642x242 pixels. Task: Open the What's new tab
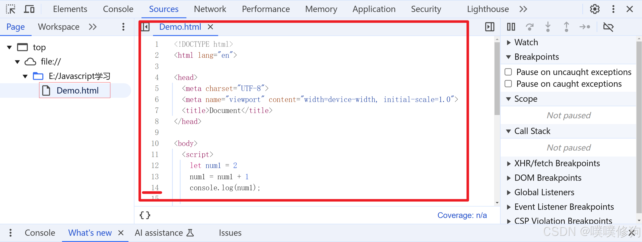[90, 233]
